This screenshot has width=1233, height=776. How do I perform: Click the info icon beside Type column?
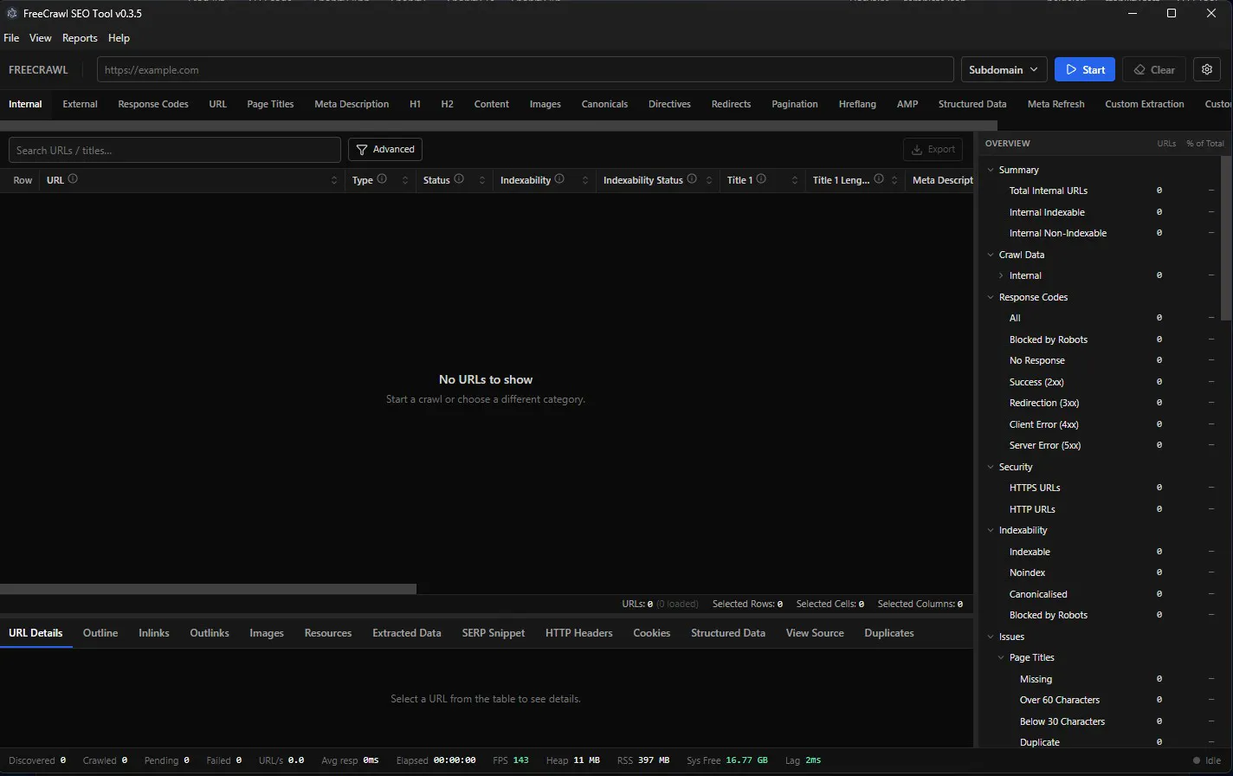tap(382, 179)
